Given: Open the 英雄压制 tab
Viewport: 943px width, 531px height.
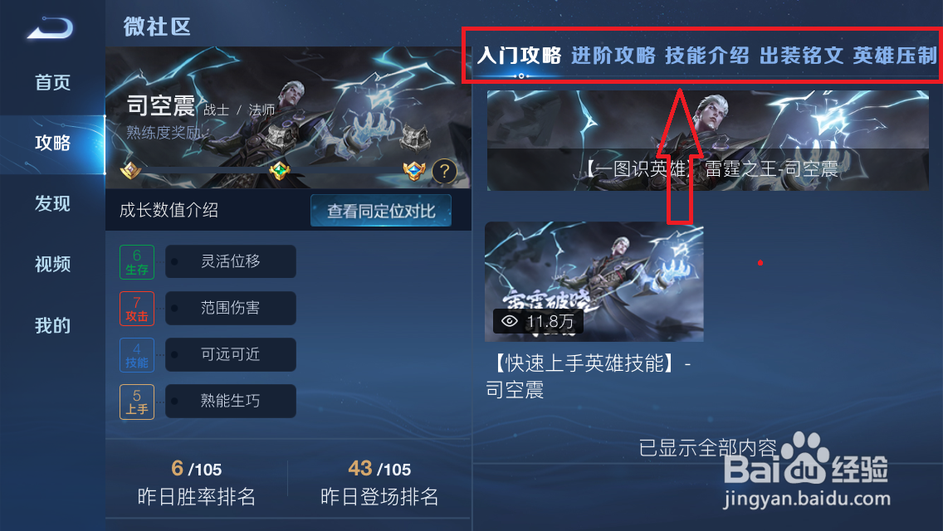Looking at the screenshot, I should (x=895, y=56).
